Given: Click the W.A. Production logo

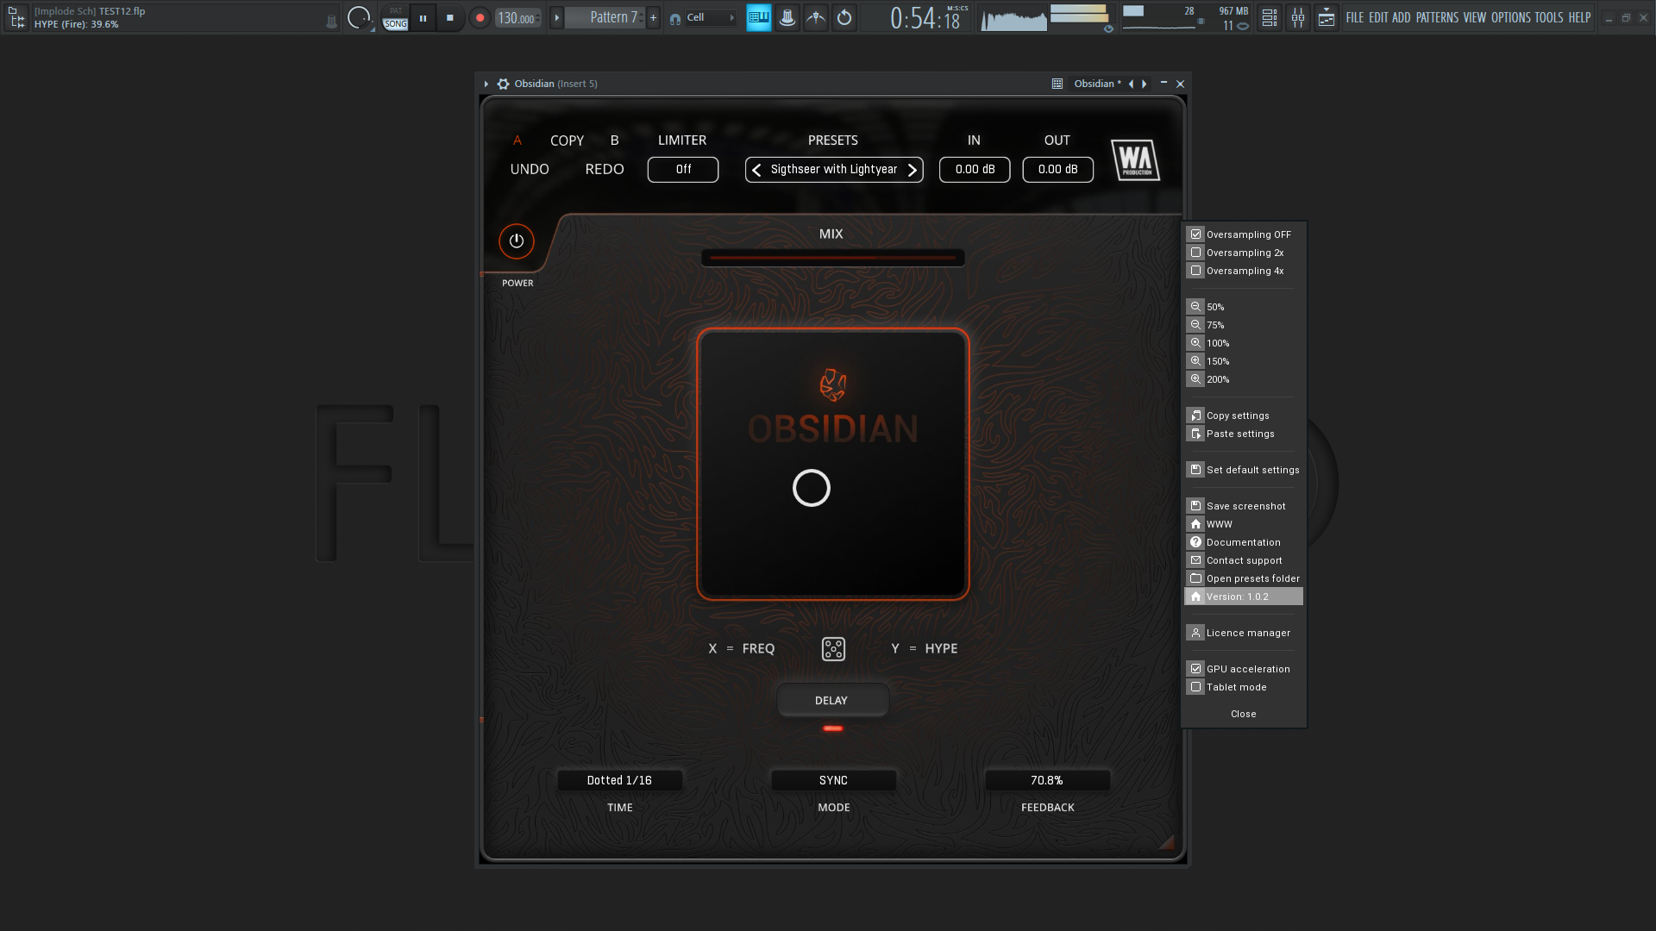Looking at the screenshot, I should [x=1136, y=160].
